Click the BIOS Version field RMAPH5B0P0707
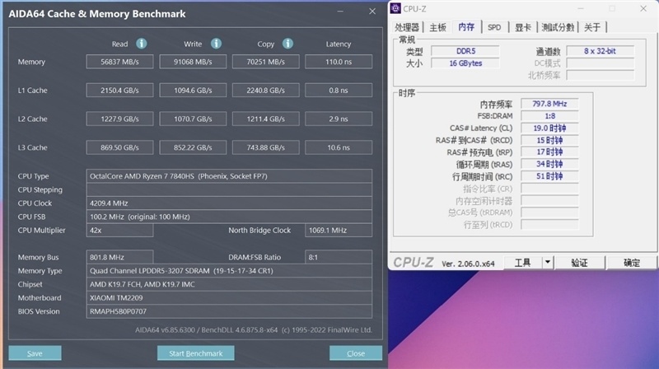659x369 pixels. pyautogui.click(x=229, y=311)
